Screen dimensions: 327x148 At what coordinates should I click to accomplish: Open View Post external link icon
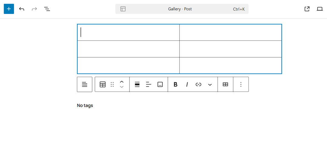[x=307, y=9]
